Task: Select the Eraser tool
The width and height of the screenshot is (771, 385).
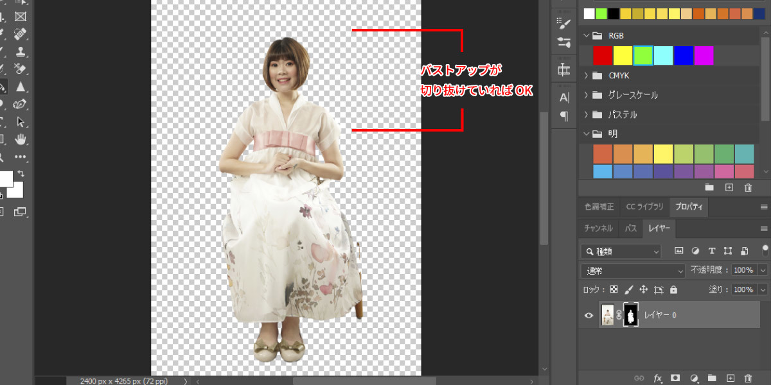Action: tap(21, 68)
